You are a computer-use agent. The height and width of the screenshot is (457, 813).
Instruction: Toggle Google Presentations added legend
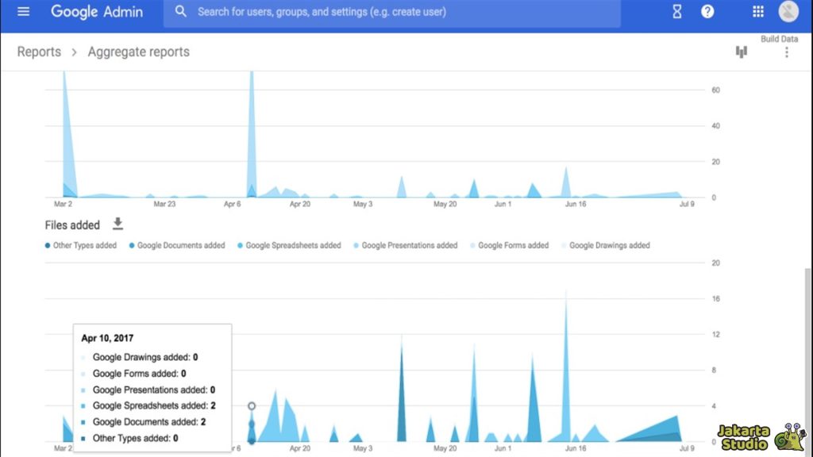[406, 246]
